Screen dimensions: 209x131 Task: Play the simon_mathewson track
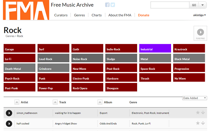[x=9, y=113]
